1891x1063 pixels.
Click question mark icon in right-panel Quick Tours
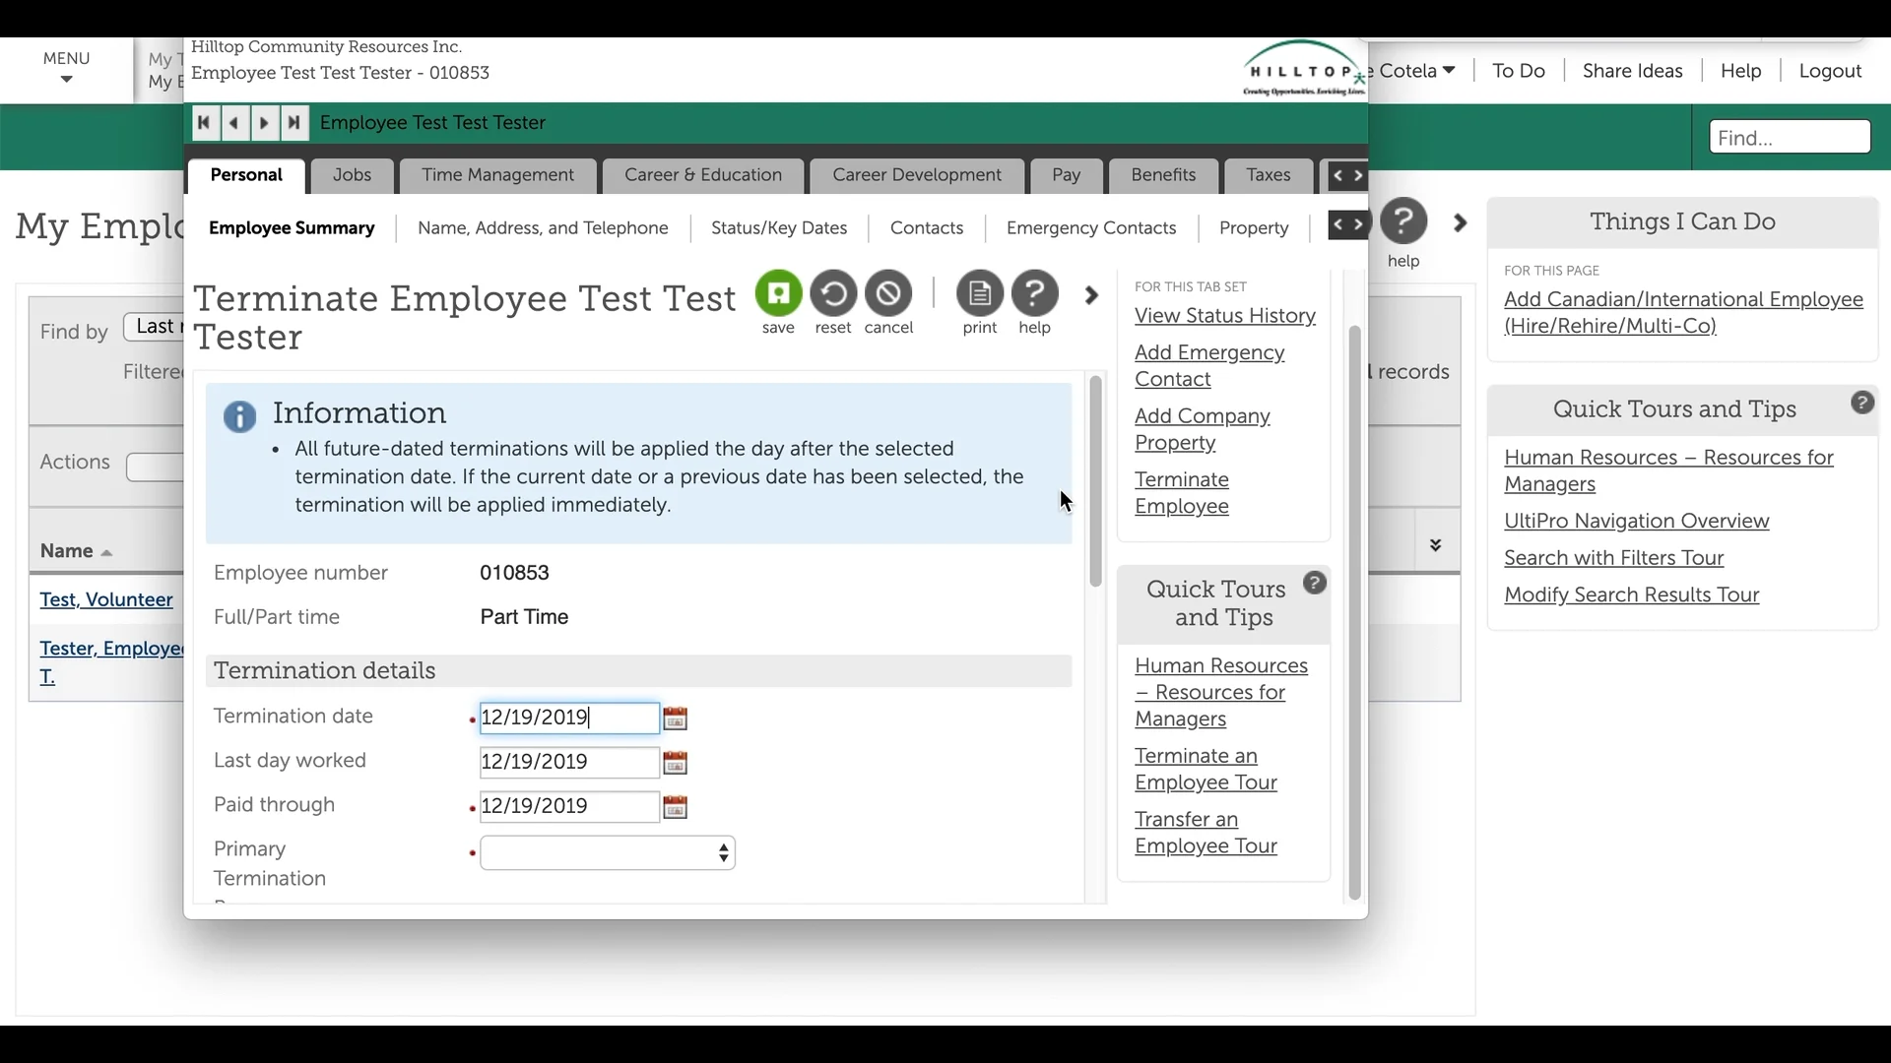click(1862, 403)
